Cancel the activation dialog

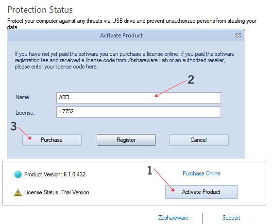[199, 140]
